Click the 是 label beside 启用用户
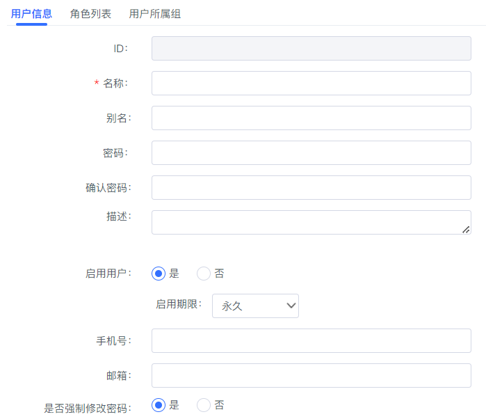 [174, 274]
